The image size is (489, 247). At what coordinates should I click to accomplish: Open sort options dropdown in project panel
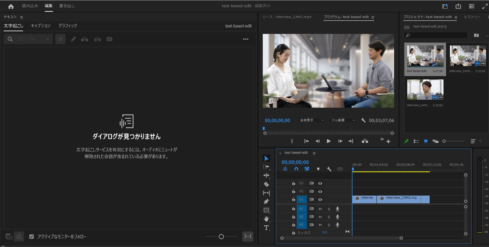point(476,141)
